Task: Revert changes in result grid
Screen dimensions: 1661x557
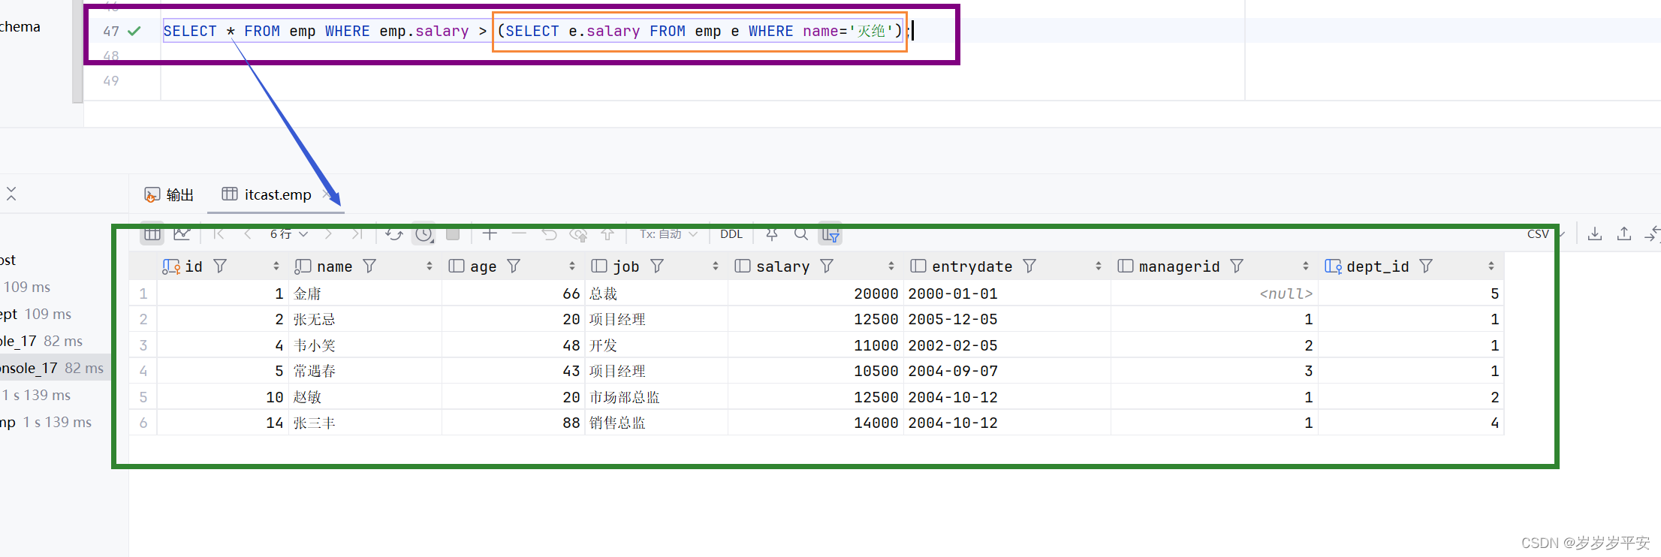Action: [549, 234]
